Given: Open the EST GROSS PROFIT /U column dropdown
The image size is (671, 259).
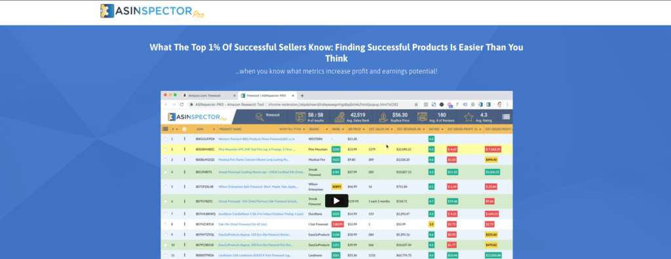Looking at the screenshot, I should 481,129.
